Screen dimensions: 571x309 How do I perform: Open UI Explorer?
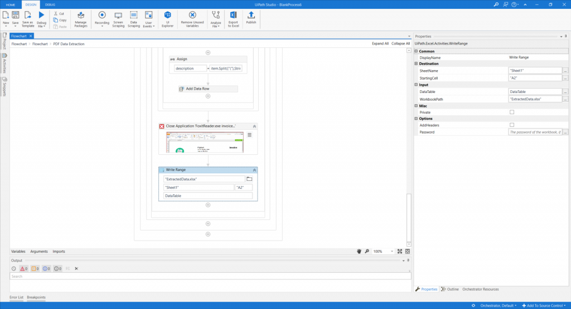167,19
